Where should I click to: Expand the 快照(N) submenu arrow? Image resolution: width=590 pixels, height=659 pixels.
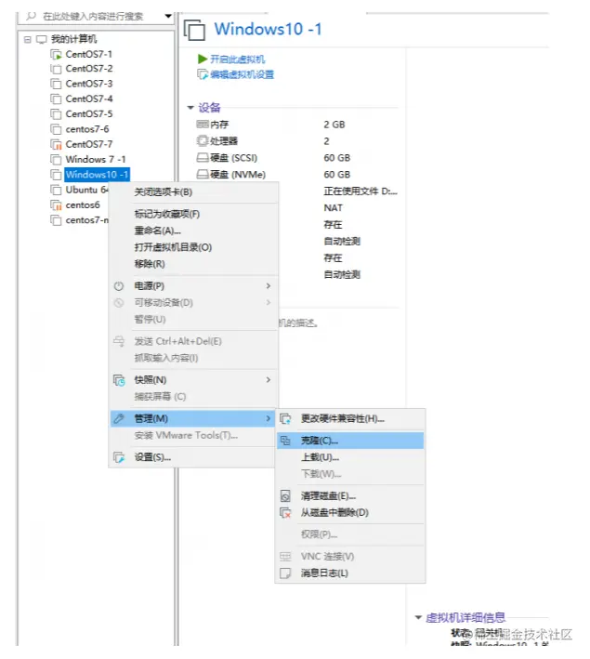(269, 380)
